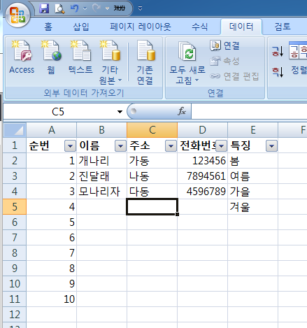Click cell containing 다동

click(x=152, y=192)
